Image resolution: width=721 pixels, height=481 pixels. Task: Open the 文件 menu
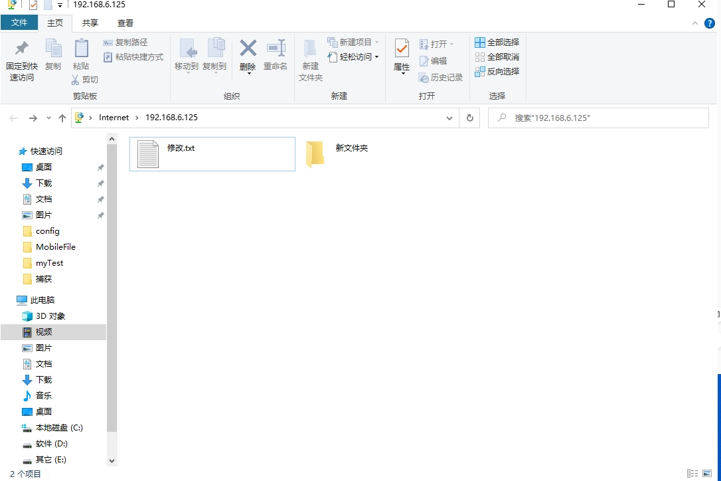point(19,23)
